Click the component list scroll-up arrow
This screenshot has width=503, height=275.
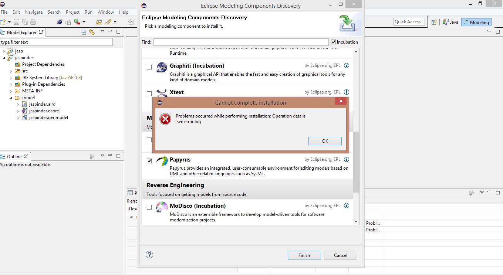(x=356, y=51)
